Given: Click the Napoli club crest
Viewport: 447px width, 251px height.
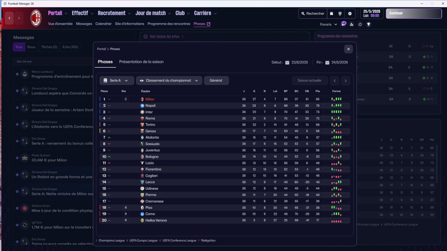Looking at the screenshot, I should pos(142,106).
